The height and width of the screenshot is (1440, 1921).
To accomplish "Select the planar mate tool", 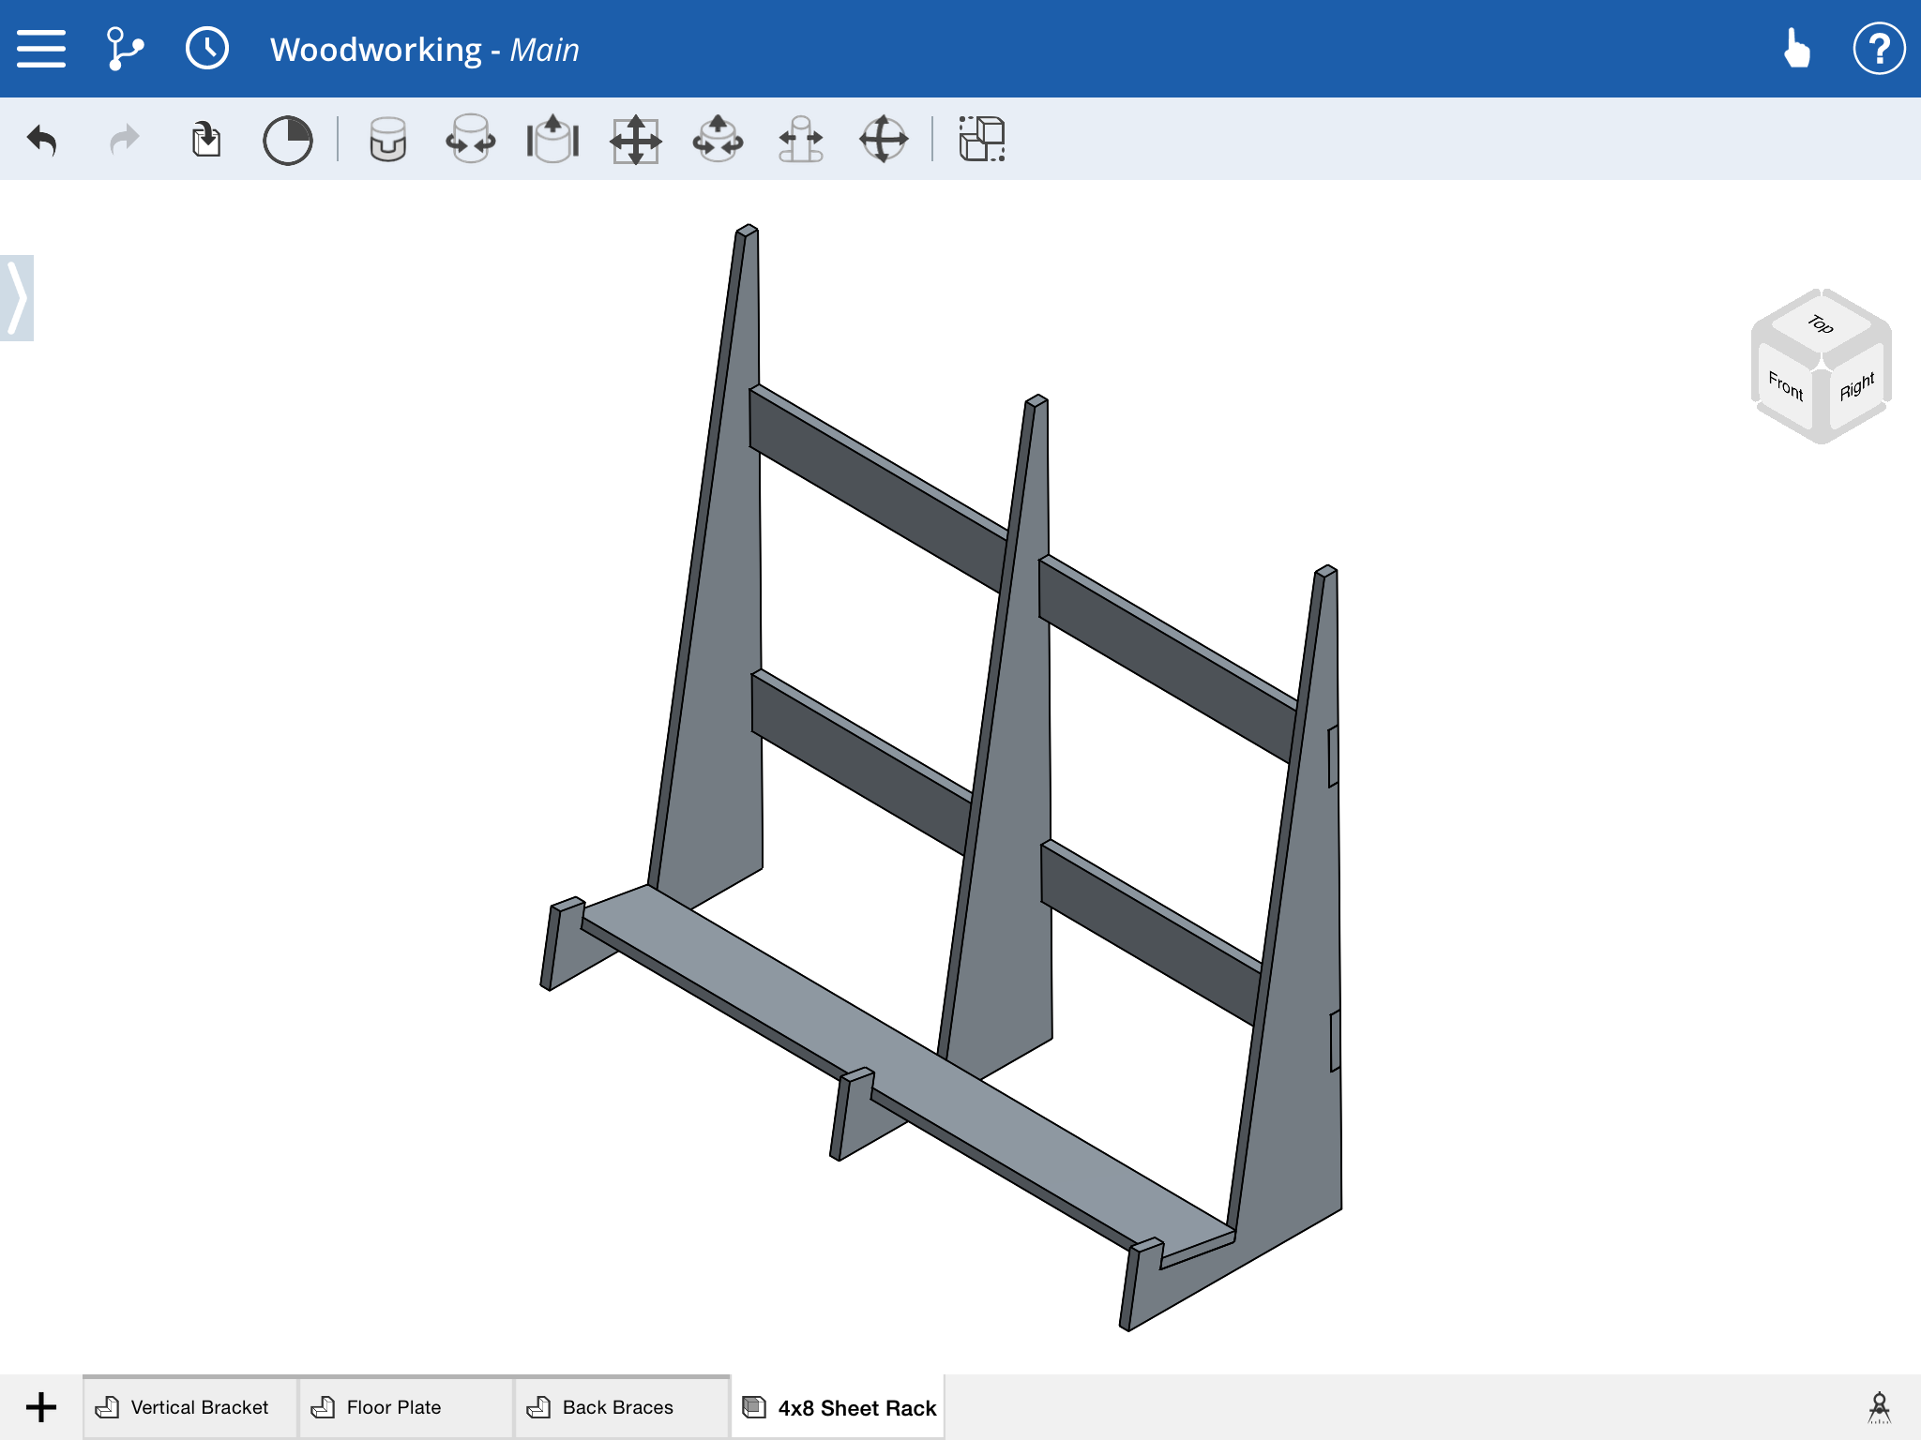I will tap(635, 141).
